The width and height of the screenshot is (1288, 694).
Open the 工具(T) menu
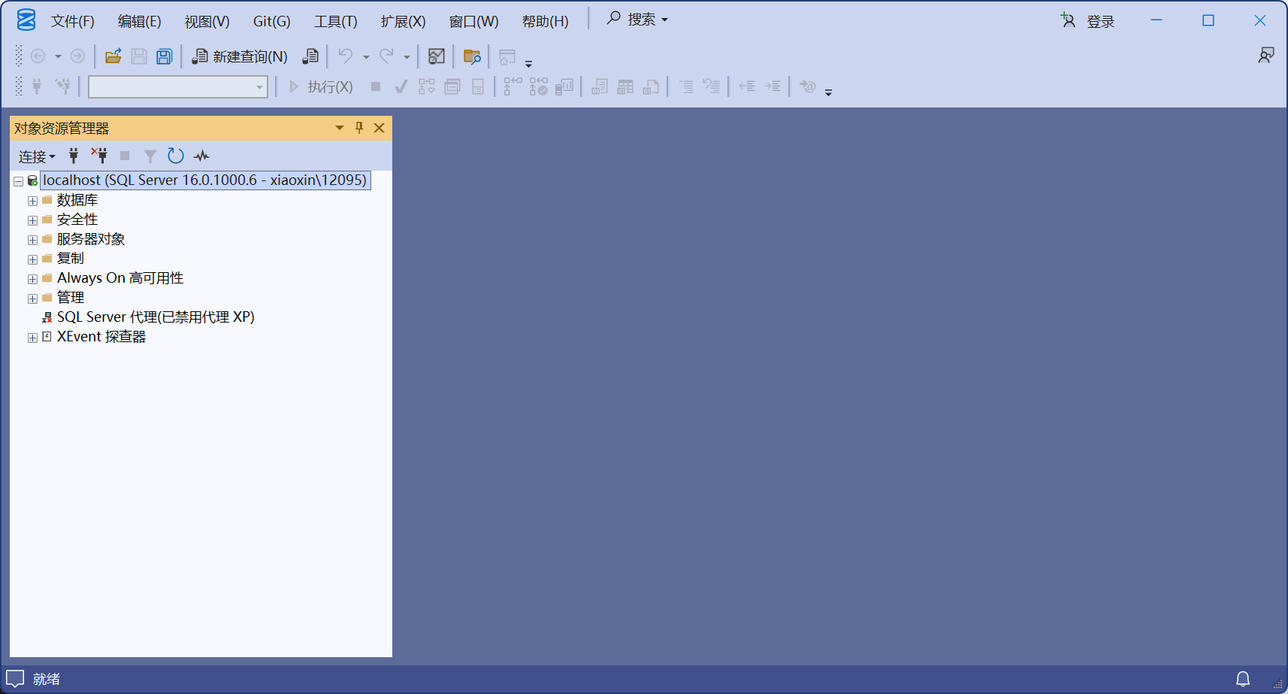pos(336,21)
